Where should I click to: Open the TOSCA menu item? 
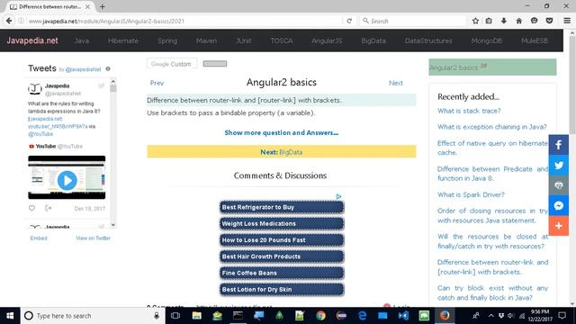(282, 40)
